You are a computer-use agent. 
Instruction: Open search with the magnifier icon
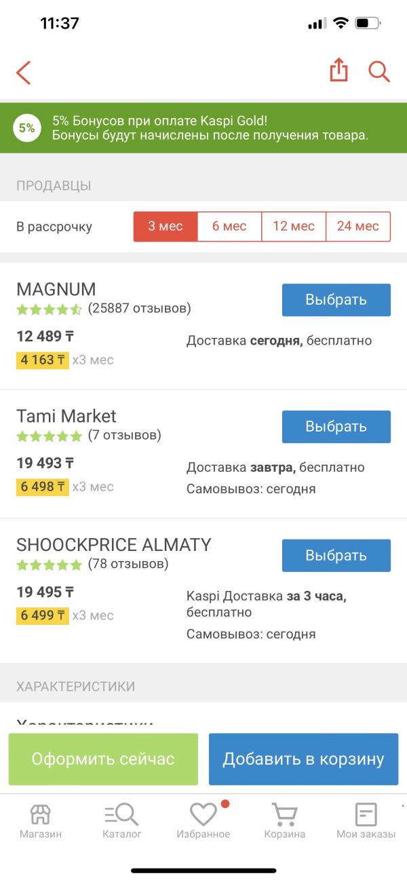(x=379, y=71)
